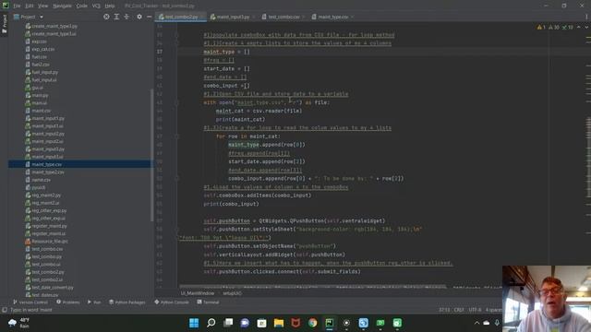Click Expand All in the Project toolbar

pos(116,17)
